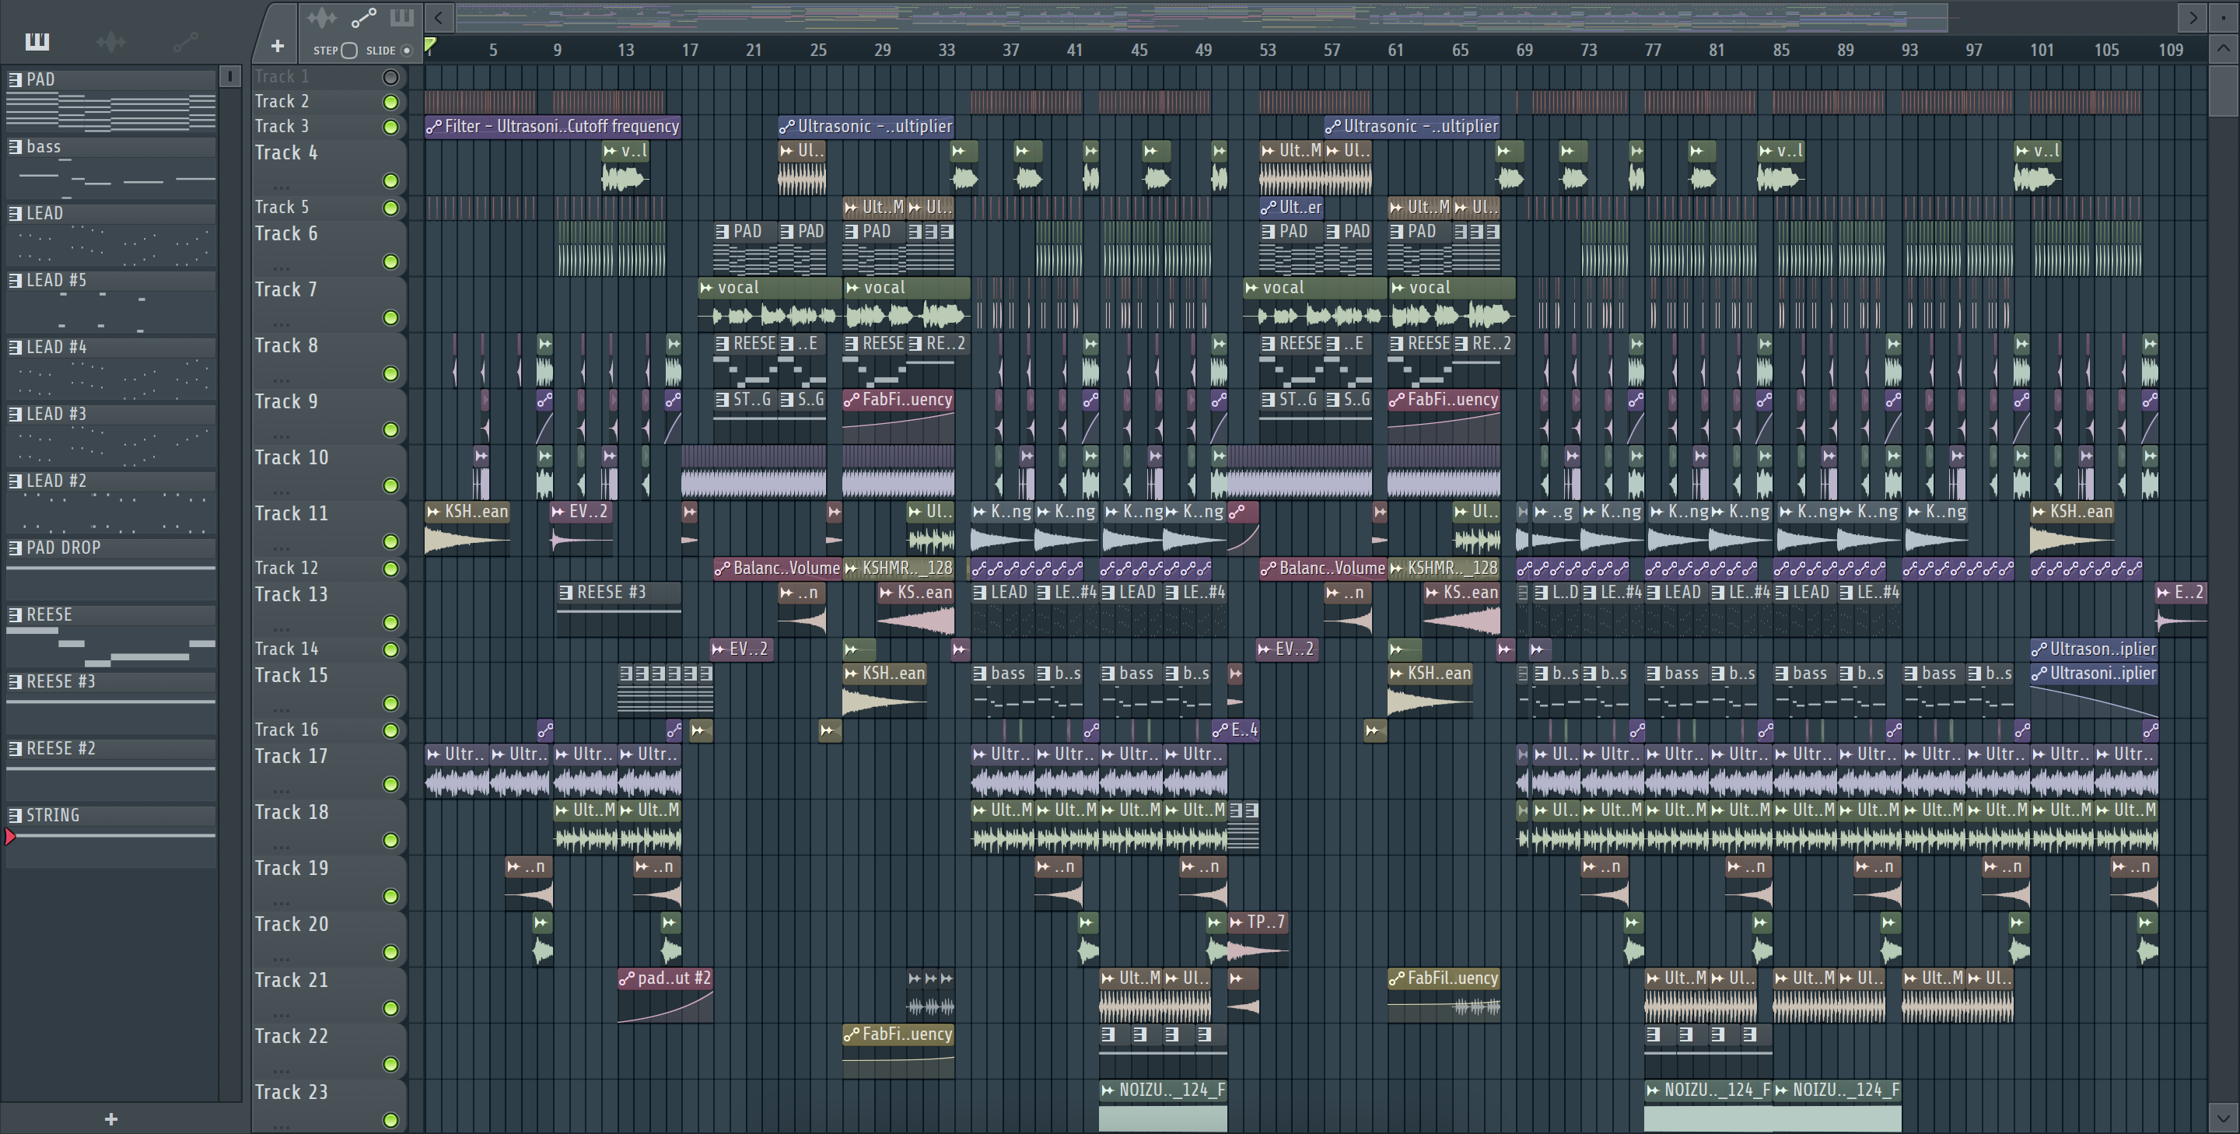Click bar 33 on the timeline ruler
This screenshot has height=1134, width=2240.
click(946, 50)
